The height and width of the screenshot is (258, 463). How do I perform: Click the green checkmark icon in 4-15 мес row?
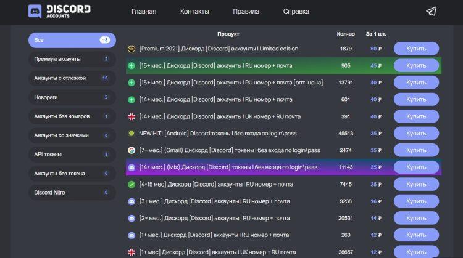click(x=131, y=184)
